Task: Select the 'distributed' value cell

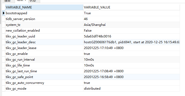Action: [x=131, y=89]
